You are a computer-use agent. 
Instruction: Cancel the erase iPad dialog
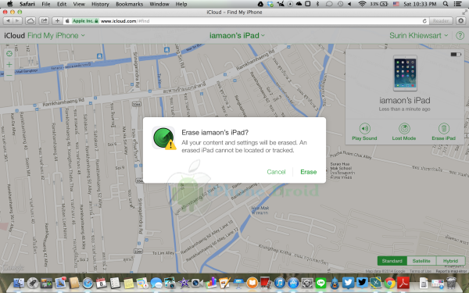tap(276, 172)
